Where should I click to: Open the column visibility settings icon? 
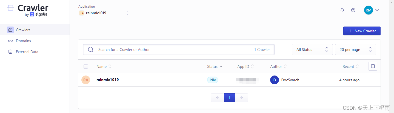coord(373,66)
